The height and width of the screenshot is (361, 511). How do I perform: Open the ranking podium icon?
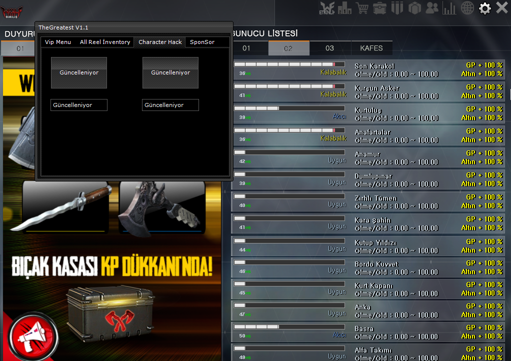point(344,8)
